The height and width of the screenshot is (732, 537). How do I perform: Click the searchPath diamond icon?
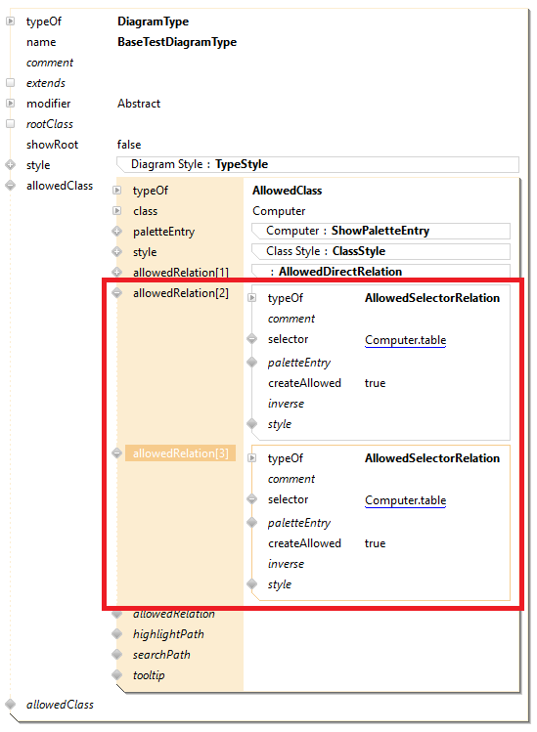116,655
